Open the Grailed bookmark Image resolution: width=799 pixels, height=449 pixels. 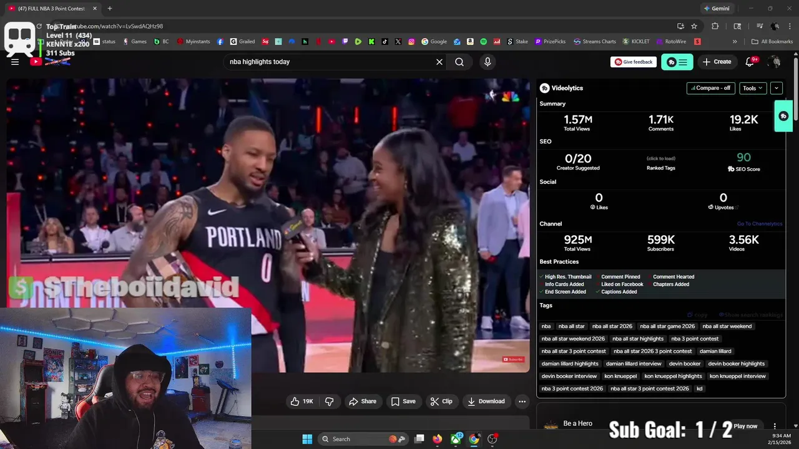tap(242, 42)
